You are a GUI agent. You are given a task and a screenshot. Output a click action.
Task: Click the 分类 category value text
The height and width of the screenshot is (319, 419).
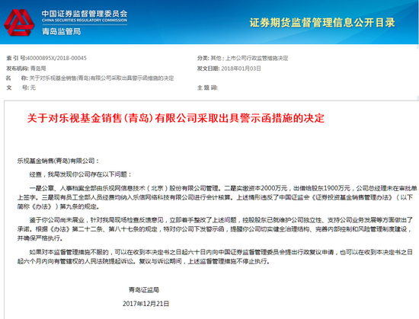[249, 58]
